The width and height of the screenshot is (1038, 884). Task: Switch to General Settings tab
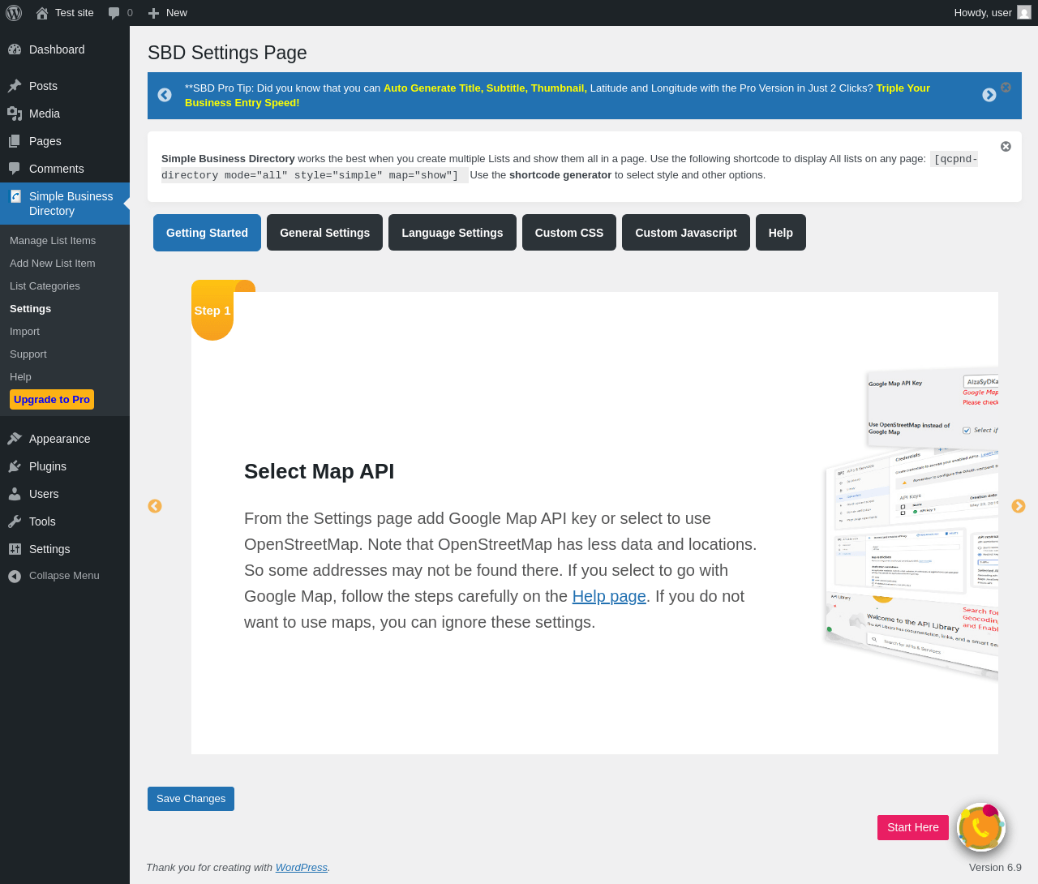coord(324,233)
